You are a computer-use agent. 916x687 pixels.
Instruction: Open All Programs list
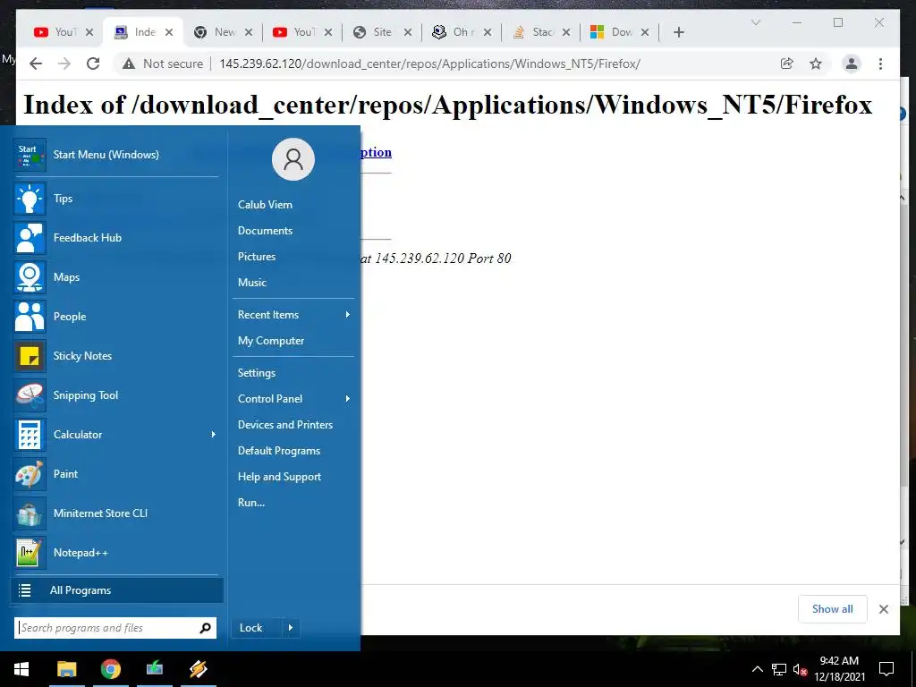(x=117, y=590)
